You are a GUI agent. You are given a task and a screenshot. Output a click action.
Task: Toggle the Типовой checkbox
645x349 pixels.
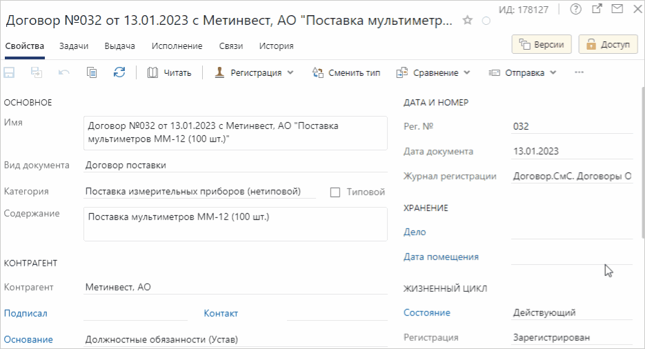335,192
